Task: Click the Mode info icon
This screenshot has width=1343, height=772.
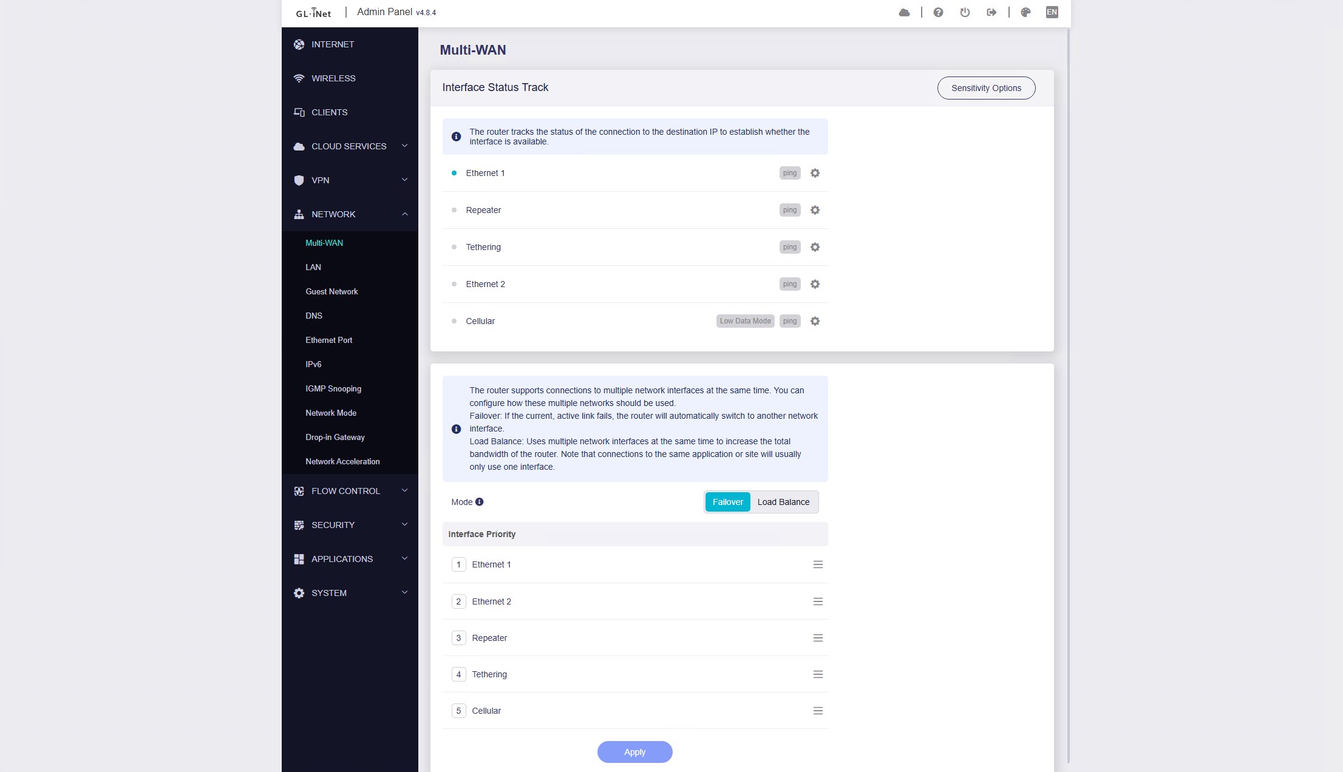Action: coord(479,502)
